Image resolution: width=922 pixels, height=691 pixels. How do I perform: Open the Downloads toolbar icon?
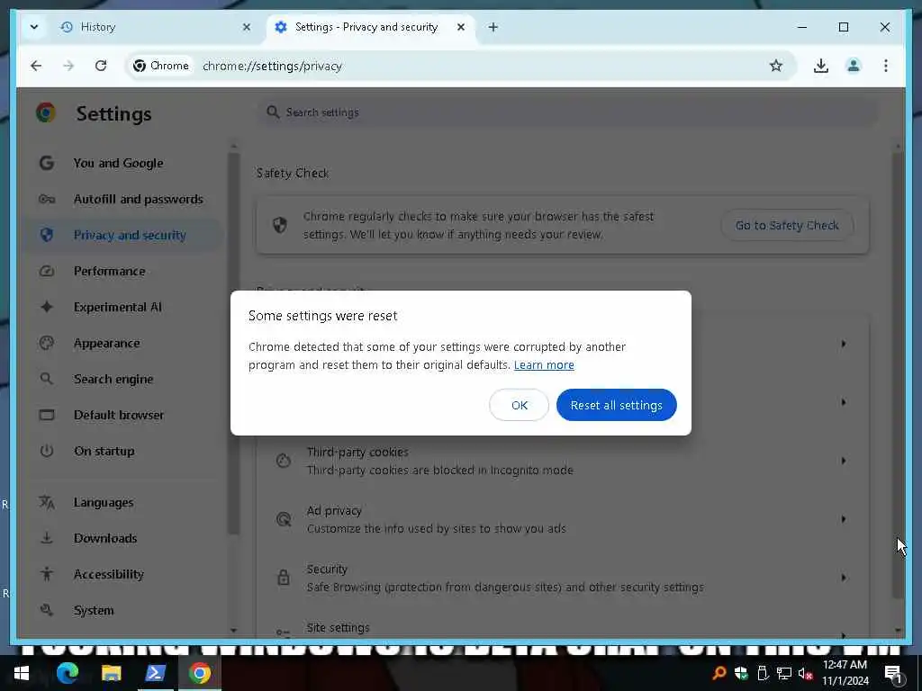coord(821,66)
